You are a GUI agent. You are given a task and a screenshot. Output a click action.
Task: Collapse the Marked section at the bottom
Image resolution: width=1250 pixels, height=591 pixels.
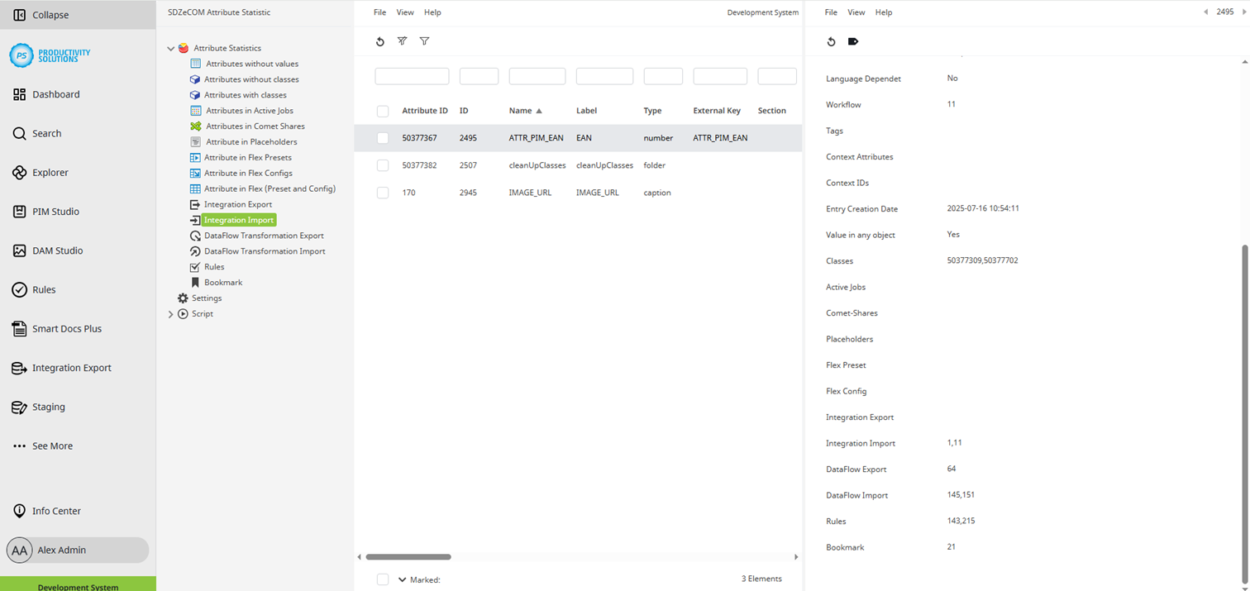click(x=403, y=579)
